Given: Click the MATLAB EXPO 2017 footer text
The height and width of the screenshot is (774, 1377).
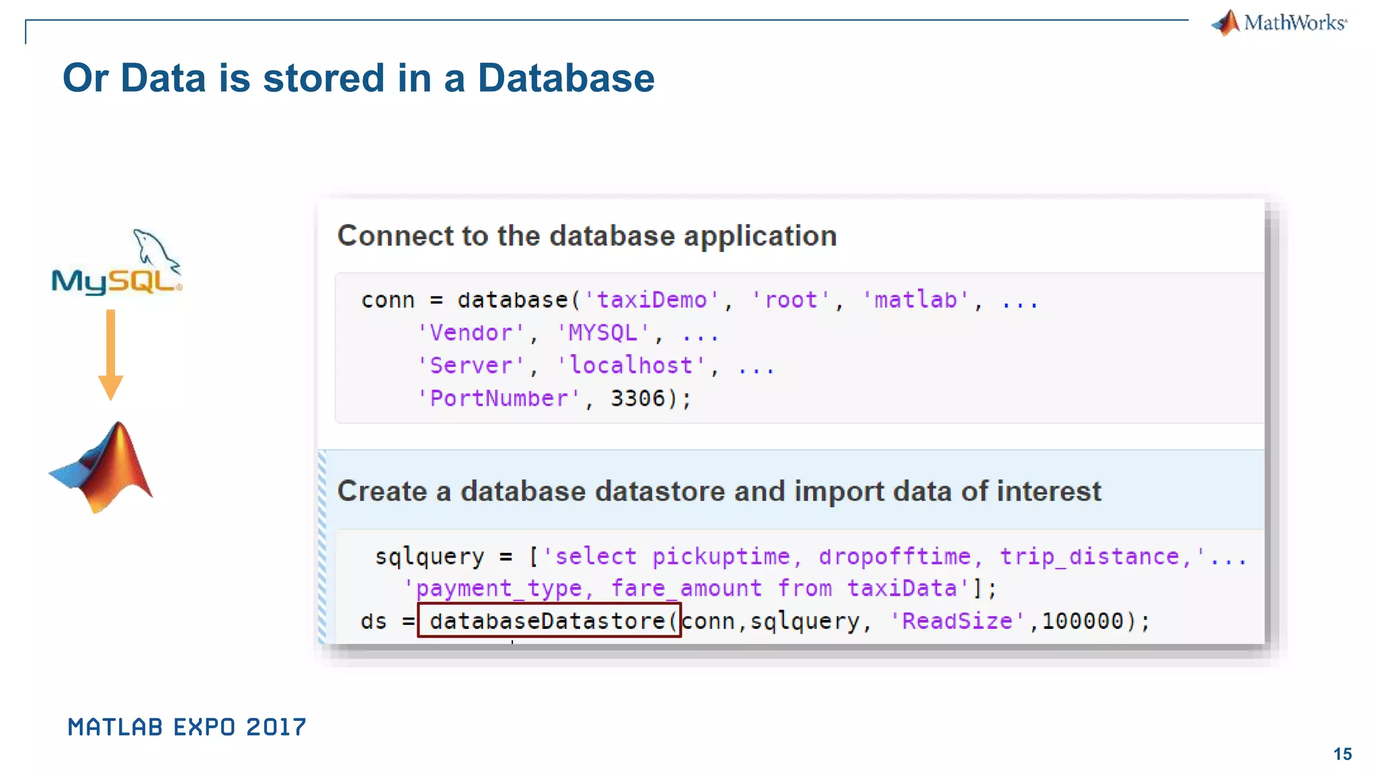Looking at the screenshot, I should [x=187, y=727].
